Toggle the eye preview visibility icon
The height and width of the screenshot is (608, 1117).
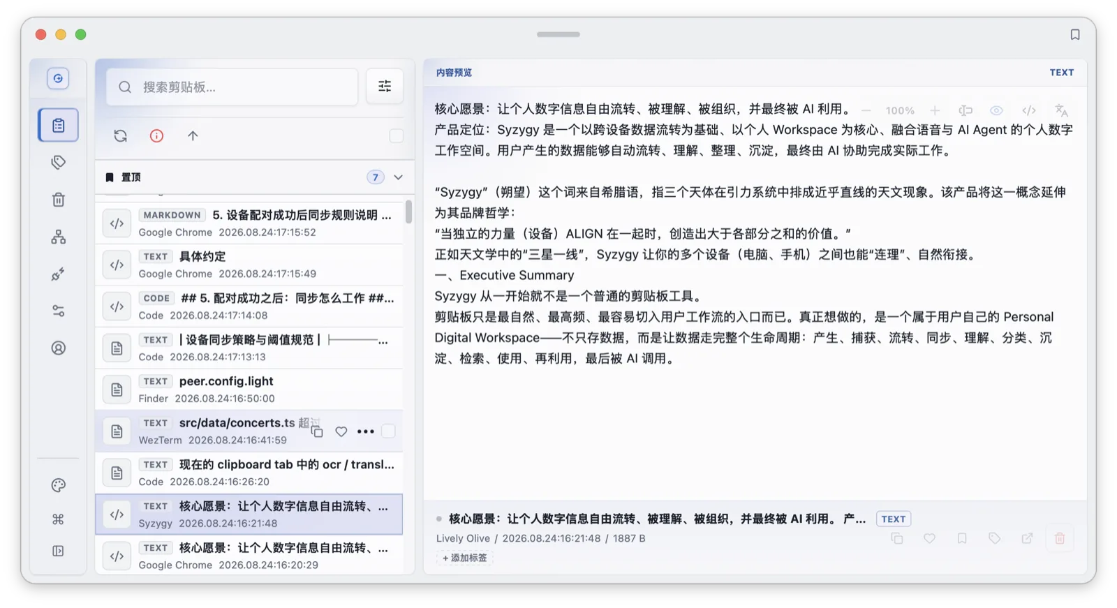point(996,110)
